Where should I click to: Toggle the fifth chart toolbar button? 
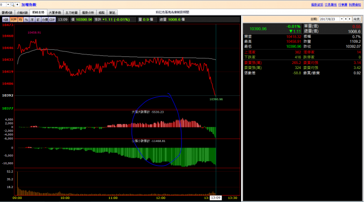tap(32, 20)
